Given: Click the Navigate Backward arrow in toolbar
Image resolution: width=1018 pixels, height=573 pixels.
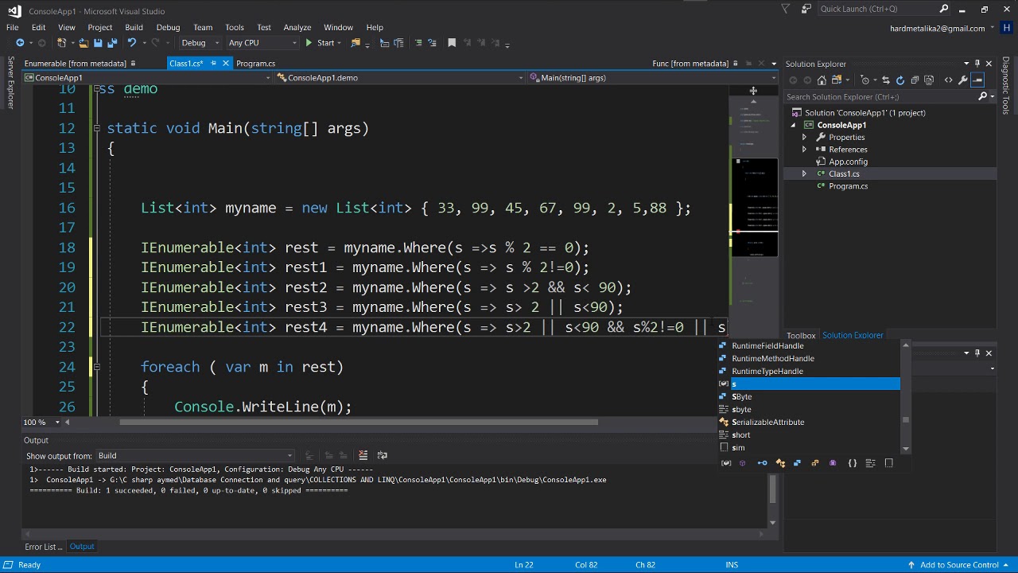Looking at the screenshot, I should click(x=20, y=43).
